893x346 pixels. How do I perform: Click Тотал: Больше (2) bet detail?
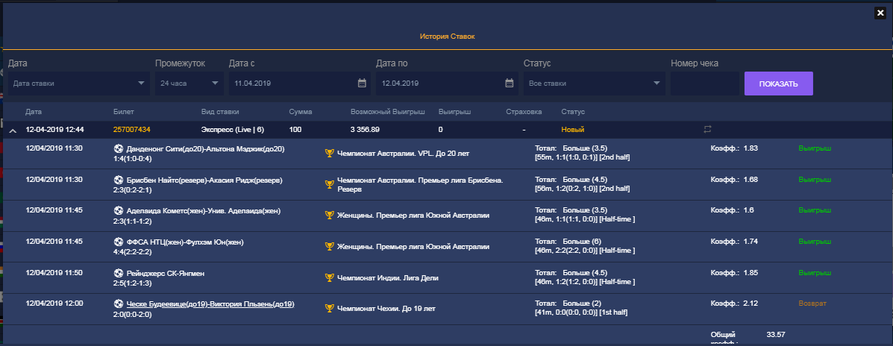coord(568,303)
